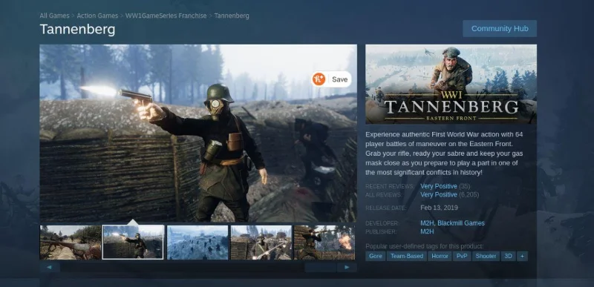This screenshot has width=594, height=287.
Task: Select the fifth muzzle-flash explosion thumbnail
Action: (324, 243)
